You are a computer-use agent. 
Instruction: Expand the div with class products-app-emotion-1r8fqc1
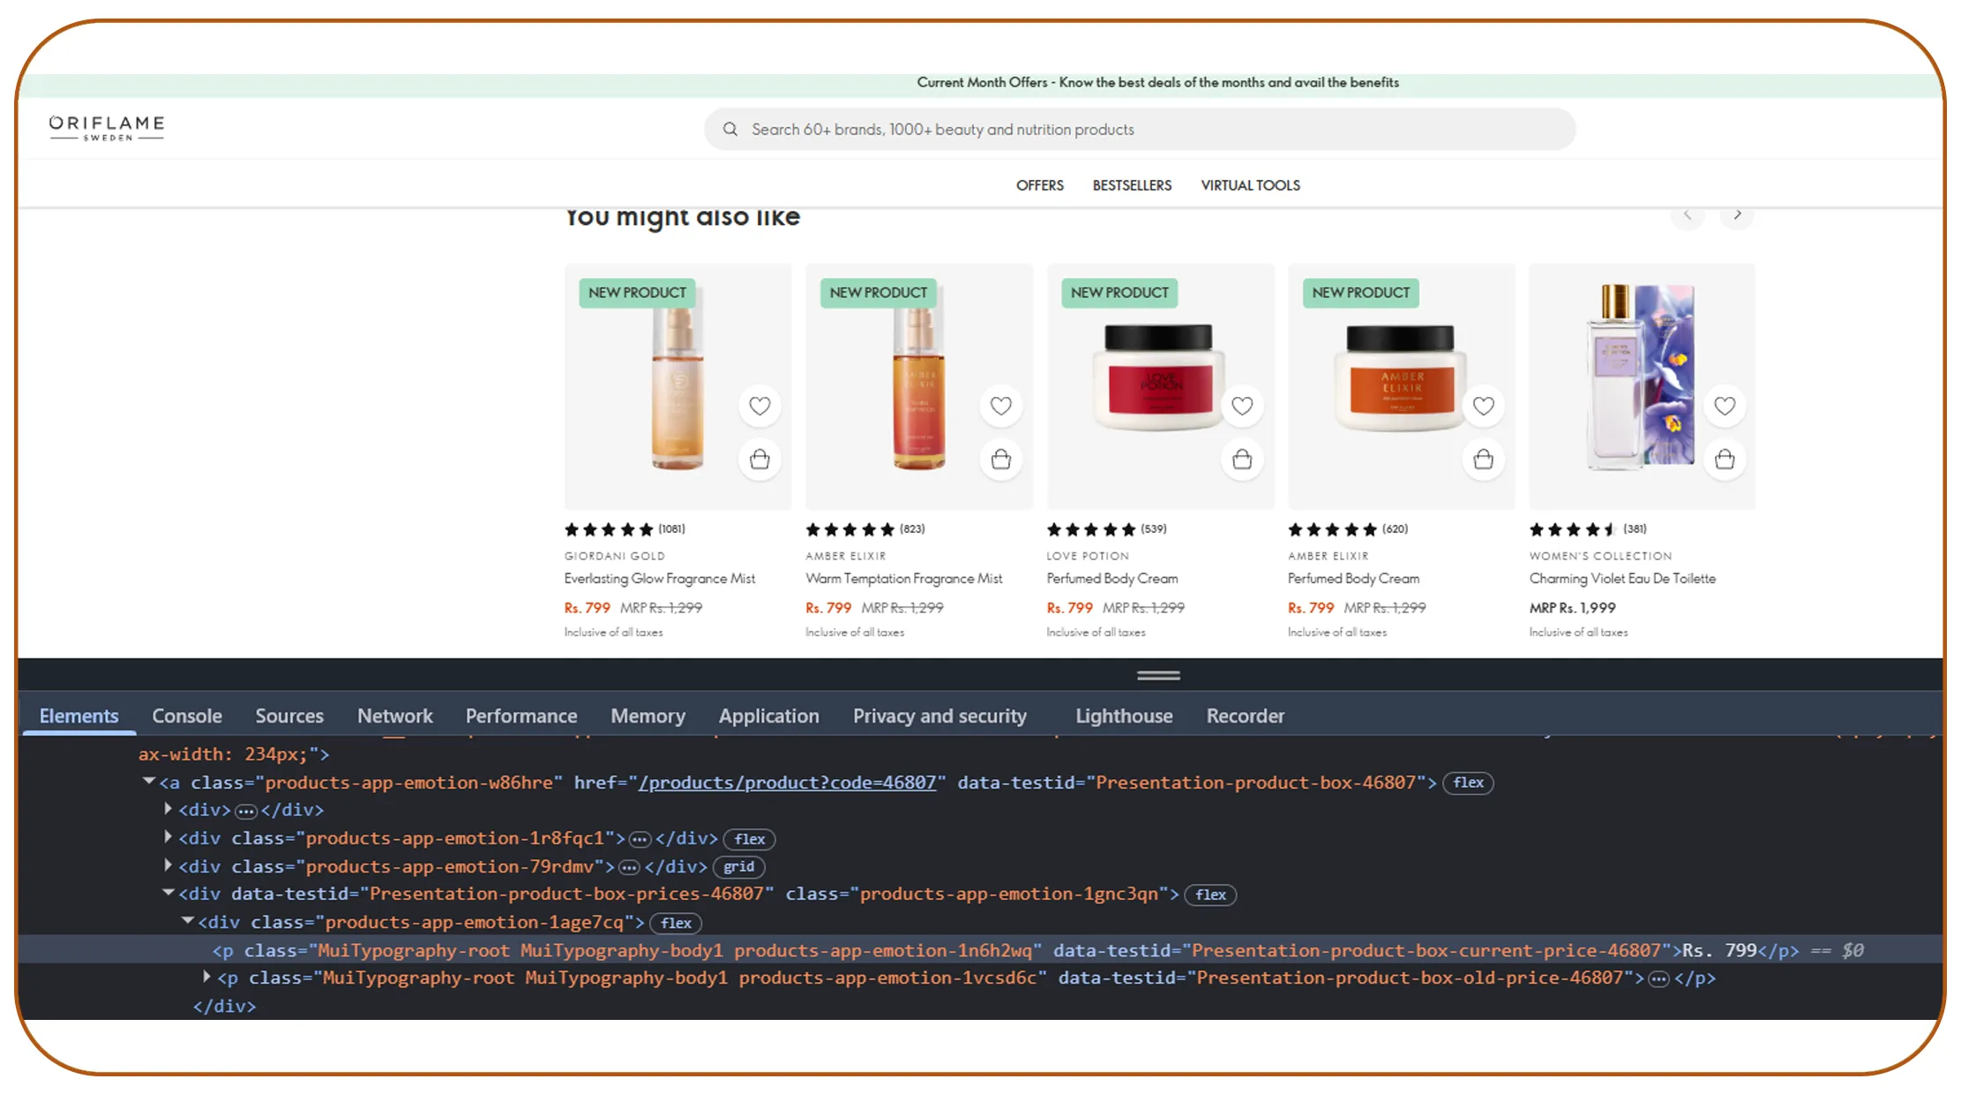click(168, 838)
